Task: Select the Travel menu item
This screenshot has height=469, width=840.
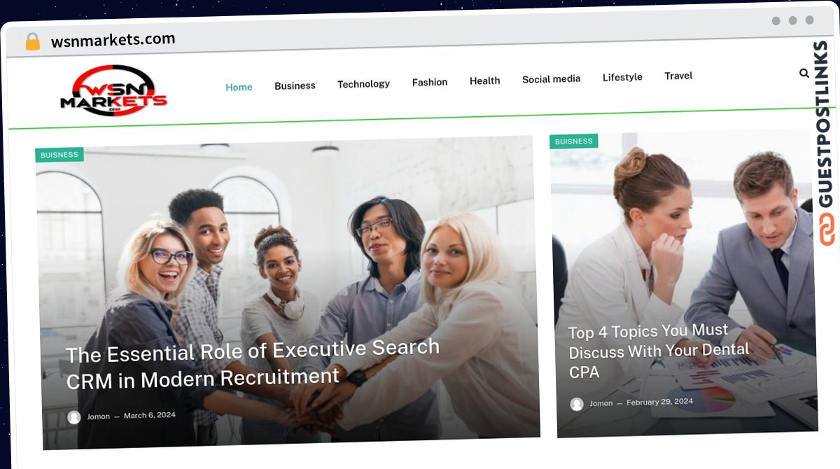Action: [x=678, y=76]
